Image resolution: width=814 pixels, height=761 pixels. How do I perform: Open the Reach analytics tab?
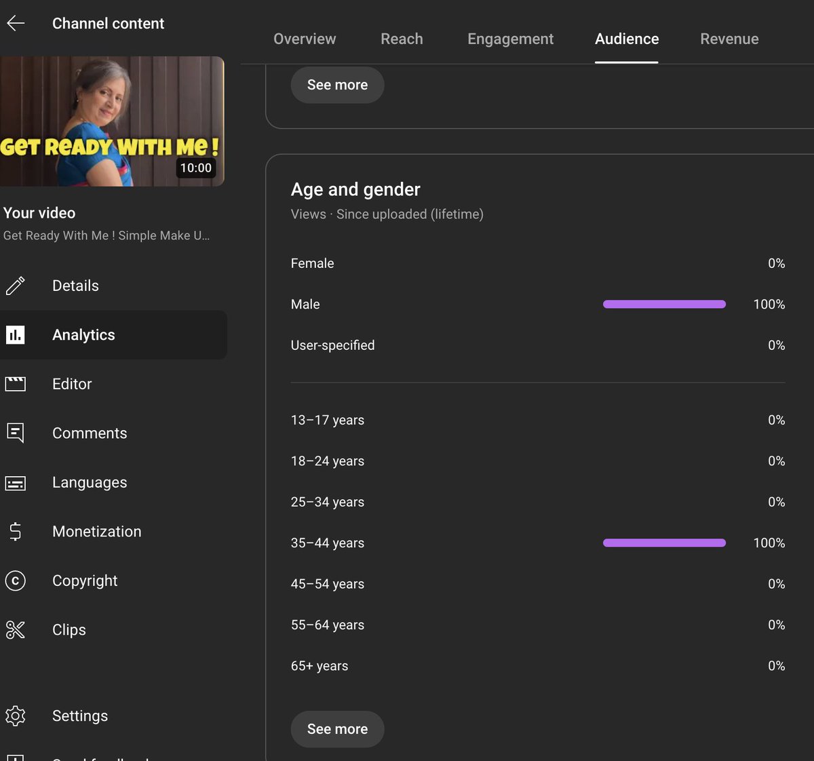(402, 39)
